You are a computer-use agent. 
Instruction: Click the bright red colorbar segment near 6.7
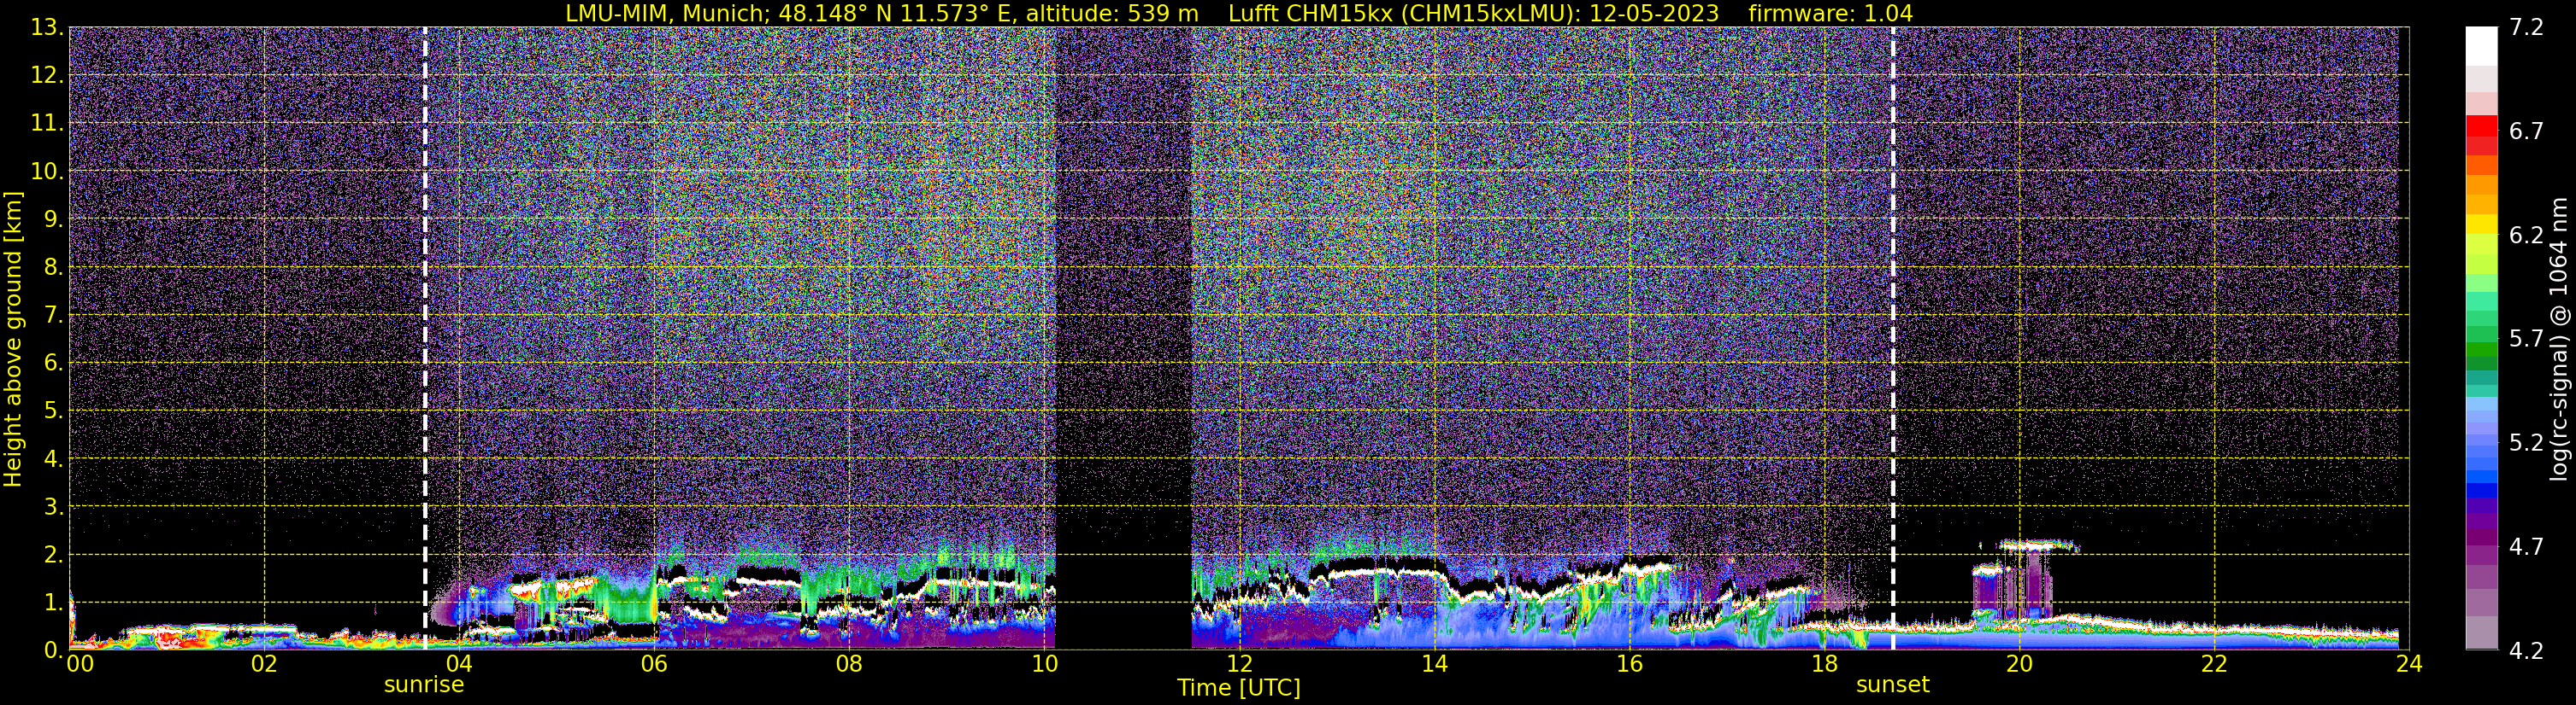point(2482,125)
